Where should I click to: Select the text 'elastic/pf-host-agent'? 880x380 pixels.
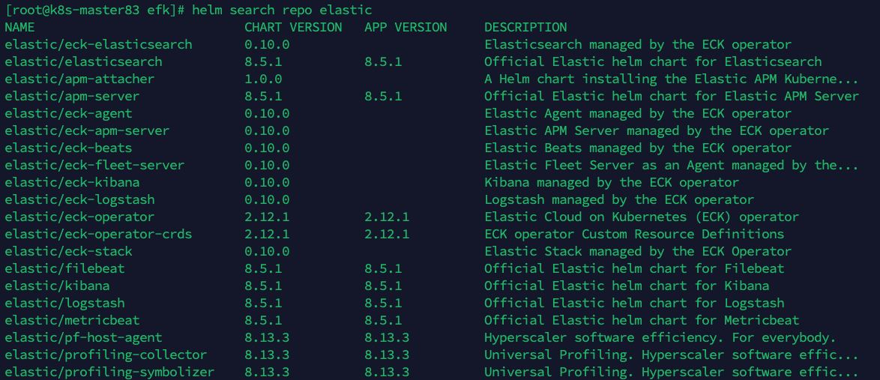pyautogui.click(x=84, y=338)
